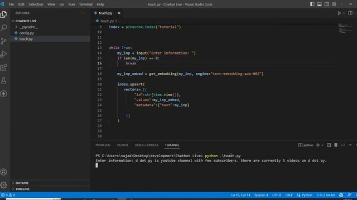
Task: Open config.py in the explorer
Action: pyautogui.click(x=27, y=33)
